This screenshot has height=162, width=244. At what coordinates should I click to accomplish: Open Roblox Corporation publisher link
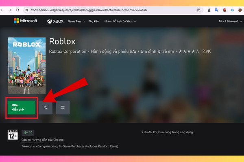click(68, 51)
